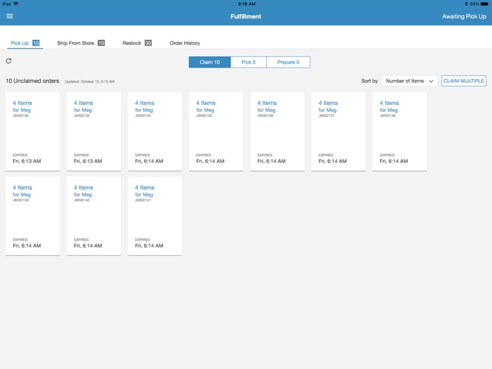Open order card JMG0134
The width and height of the screenshot is (492, 369).
pyautogui.click(x=155, y=131)
